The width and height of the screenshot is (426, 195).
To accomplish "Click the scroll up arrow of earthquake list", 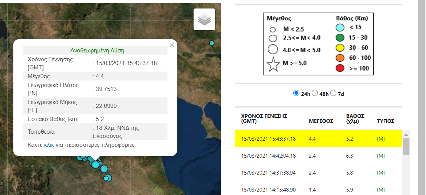I will click(x=406, y=134).
